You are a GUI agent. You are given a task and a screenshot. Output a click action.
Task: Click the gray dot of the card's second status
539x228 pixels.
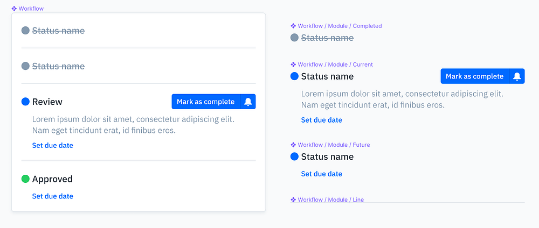[x=25, y=66]
